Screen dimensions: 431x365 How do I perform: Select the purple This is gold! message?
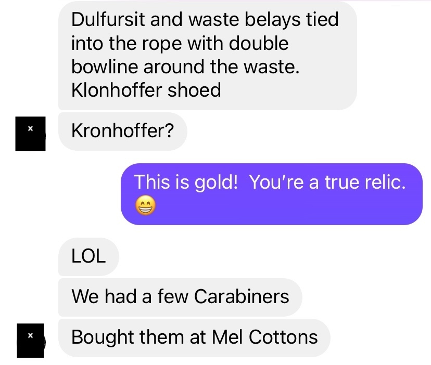click(x=272, y=194)
